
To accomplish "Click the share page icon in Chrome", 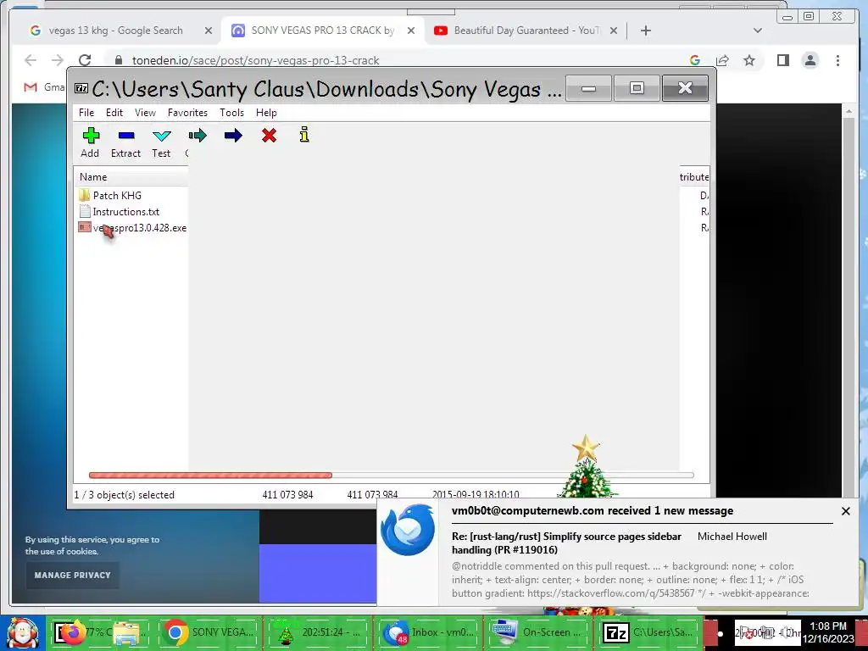I will pos(722,60).
